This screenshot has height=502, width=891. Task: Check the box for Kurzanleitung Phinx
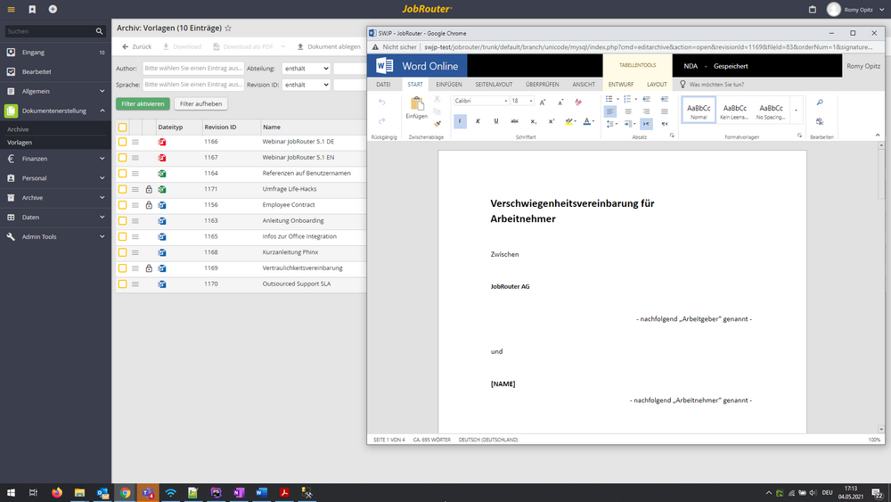tap(122, 252)
